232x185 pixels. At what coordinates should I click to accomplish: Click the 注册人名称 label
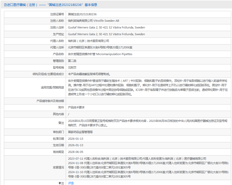coord(57,21)
